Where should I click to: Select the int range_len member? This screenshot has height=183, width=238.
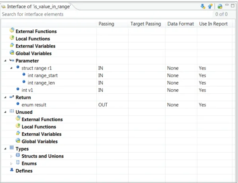pyautogui.click(x=41, y=83)
